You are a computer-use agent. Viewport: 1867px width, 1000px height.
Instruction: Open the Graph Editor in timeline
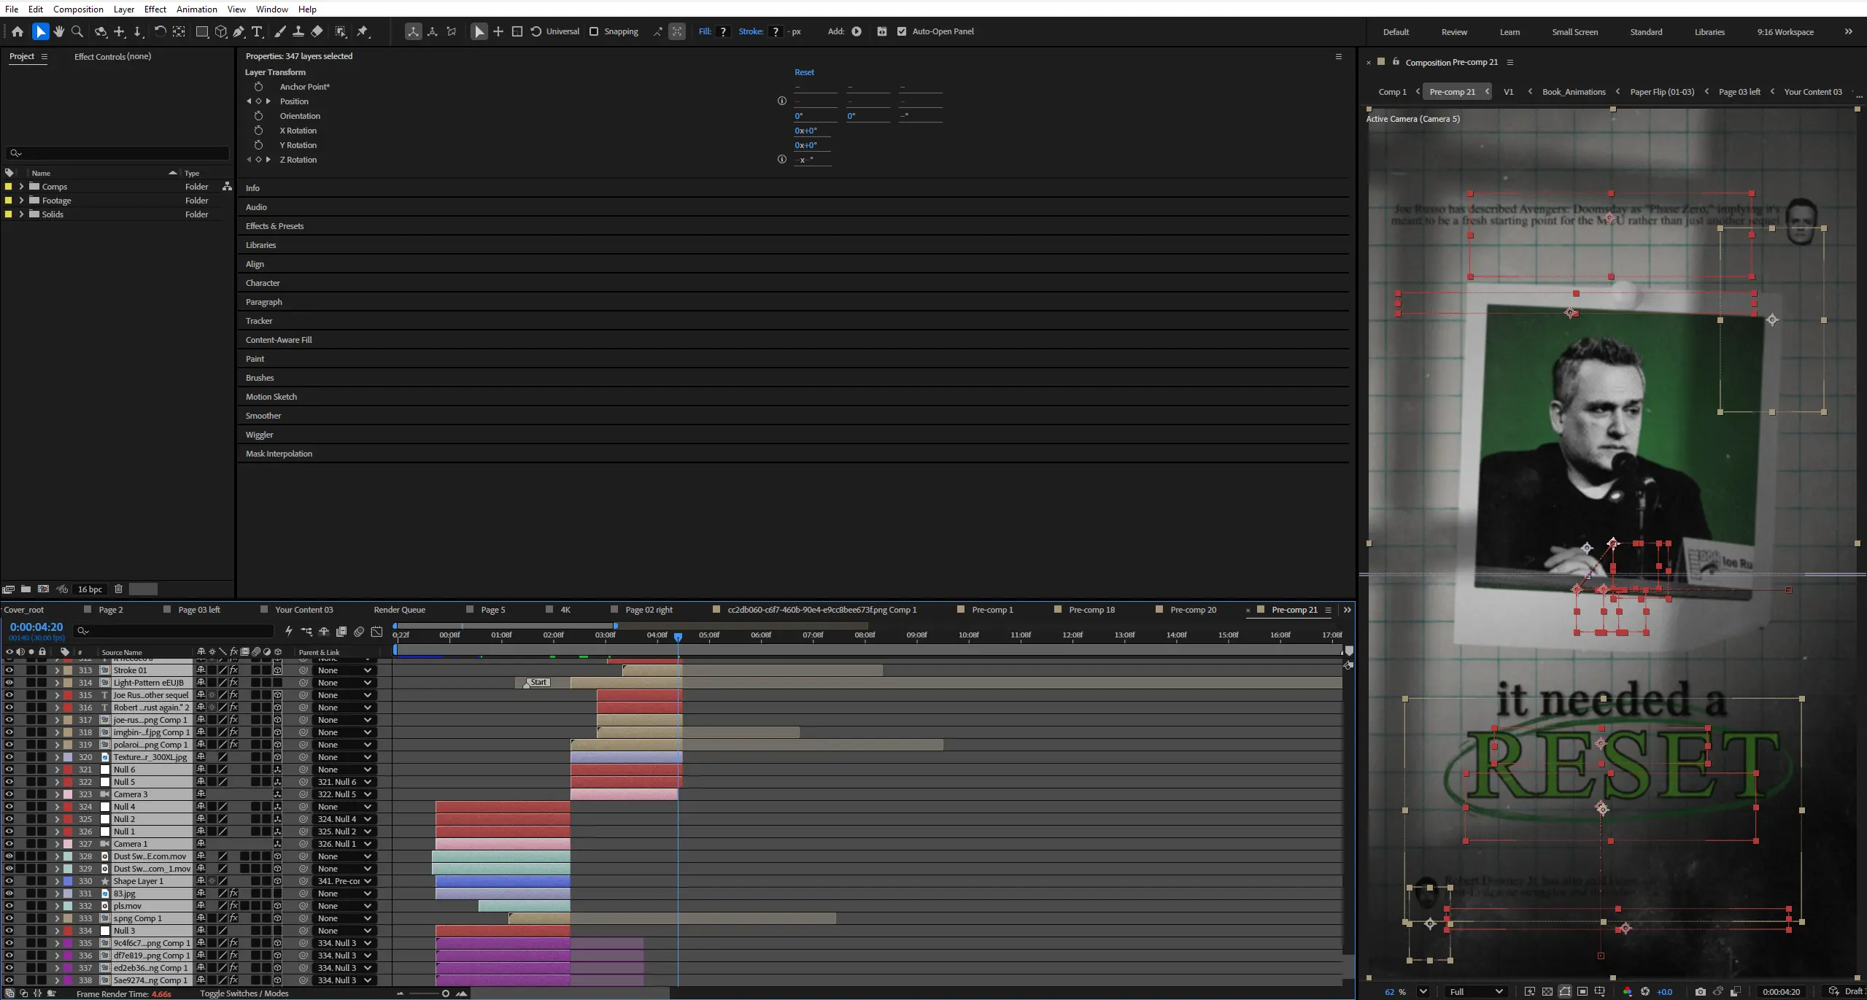(x=376, y=632)
